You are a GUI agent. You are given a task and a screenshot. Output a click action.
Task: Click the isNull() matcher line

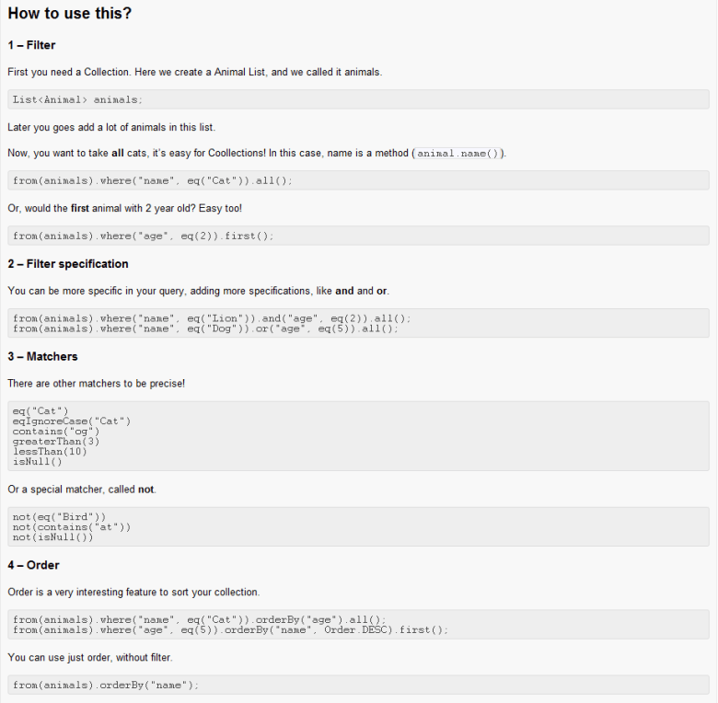tap(37, 461)
